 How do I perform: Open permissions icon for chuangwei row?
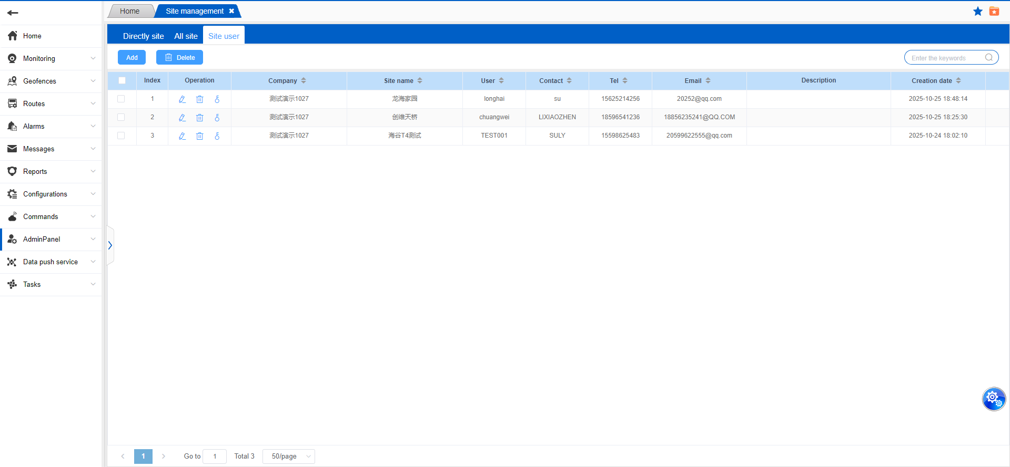click(x=217, y=118)
